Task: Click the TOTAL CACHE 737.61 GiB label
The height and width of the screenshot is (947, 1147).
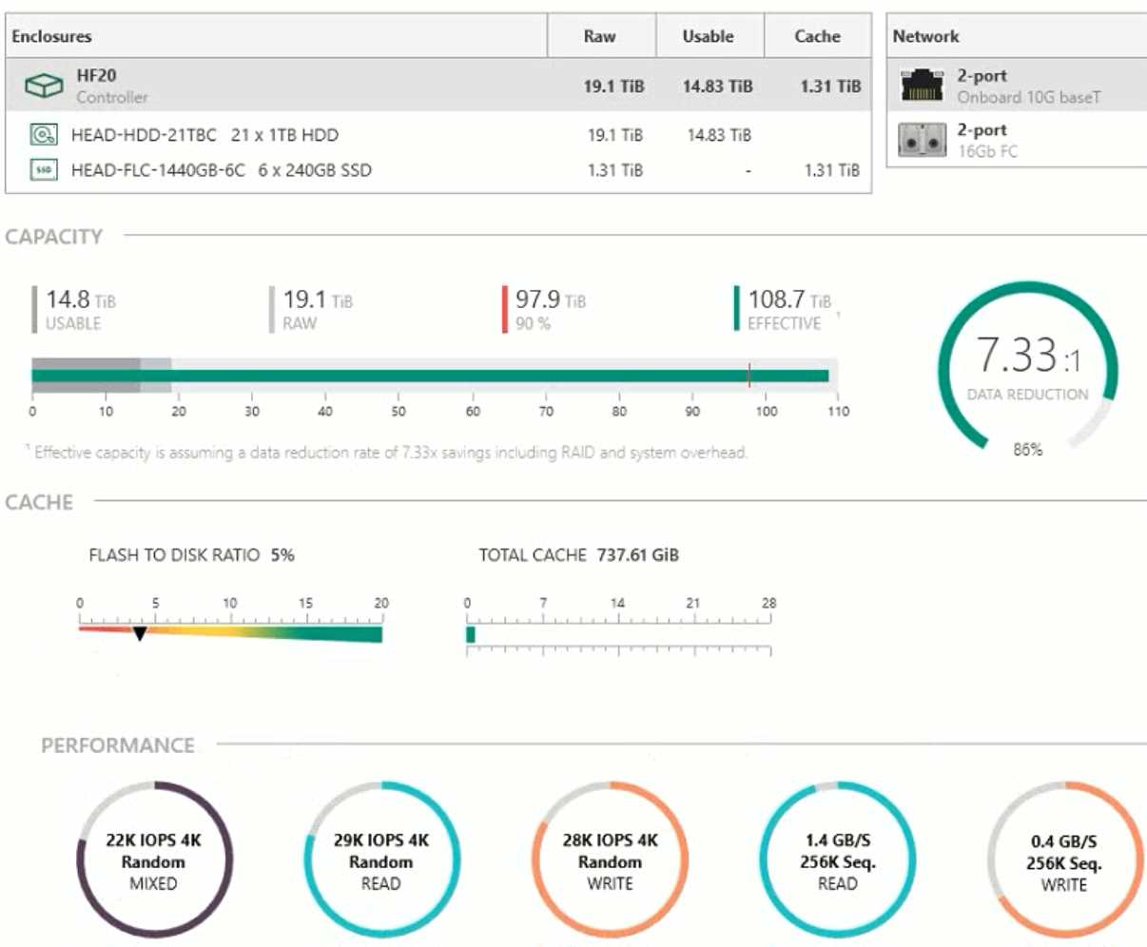Action: (578, 555)
